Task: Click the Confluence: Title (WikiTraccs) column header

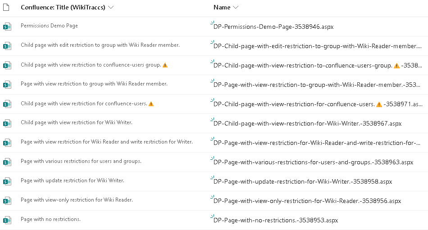Action: pyautogui.click(x=63, y=7)
